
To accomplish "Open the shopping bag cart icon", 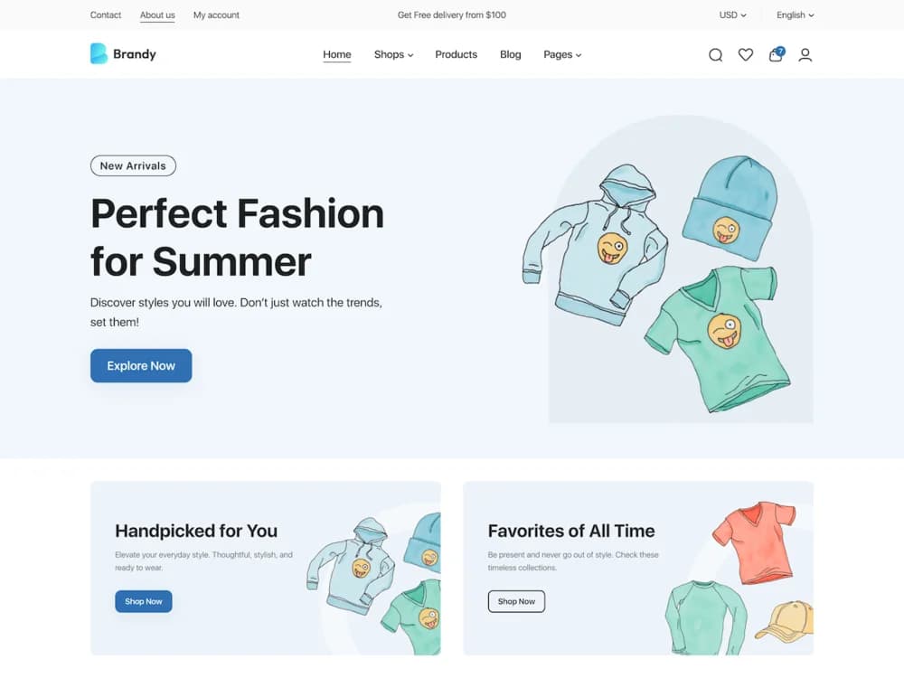I will point(777,54).
